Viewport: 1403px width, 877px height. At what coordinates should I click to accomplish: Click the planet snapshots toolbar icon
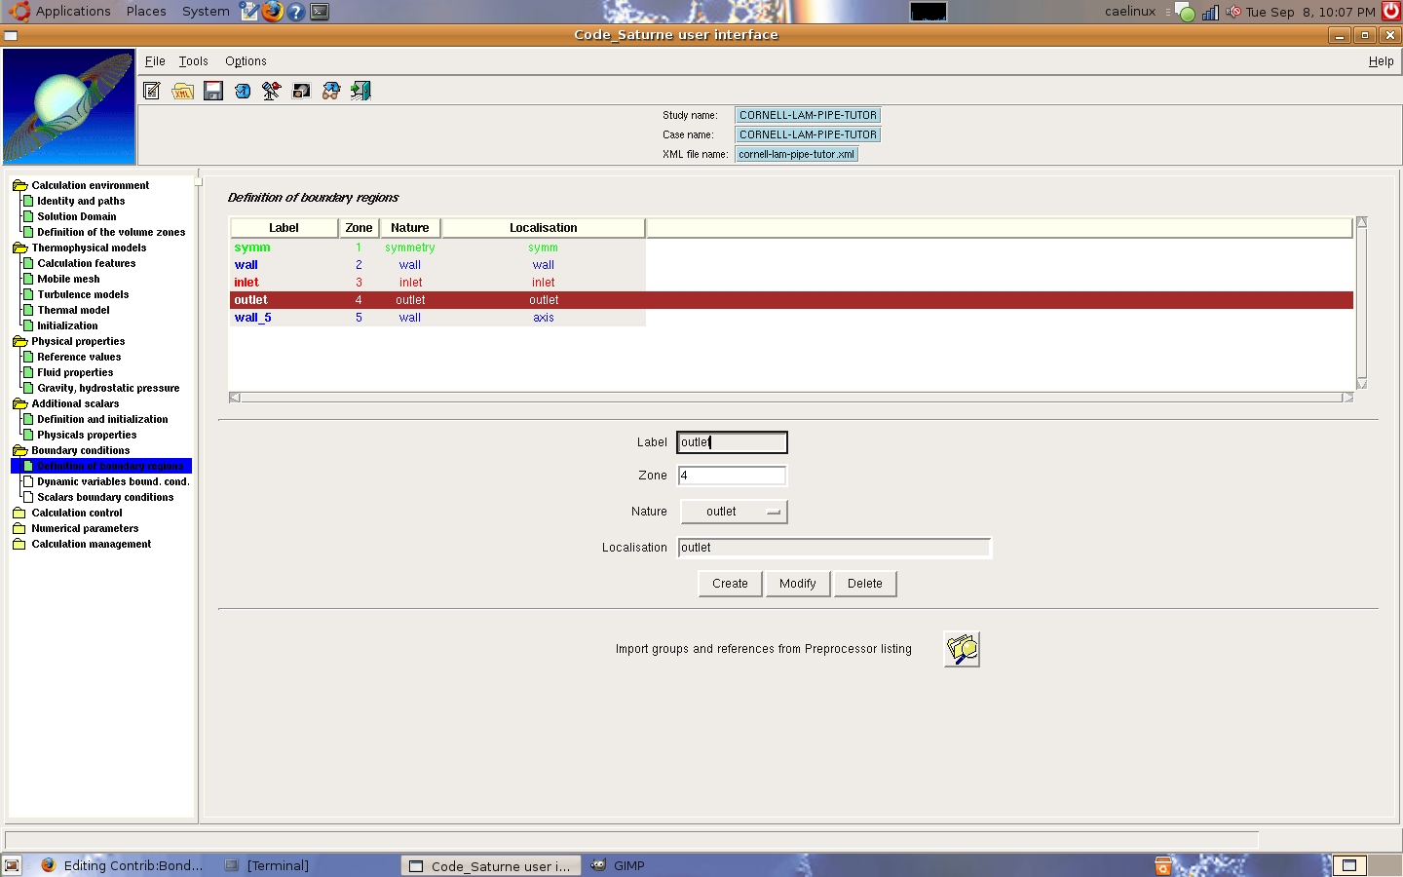coord(302,91)
